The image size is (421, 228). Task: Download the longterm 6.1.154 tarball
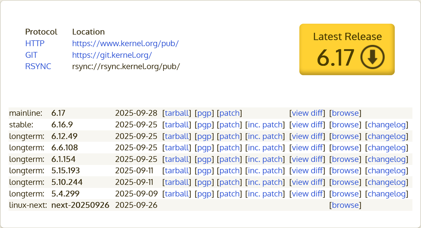point(177,159)
